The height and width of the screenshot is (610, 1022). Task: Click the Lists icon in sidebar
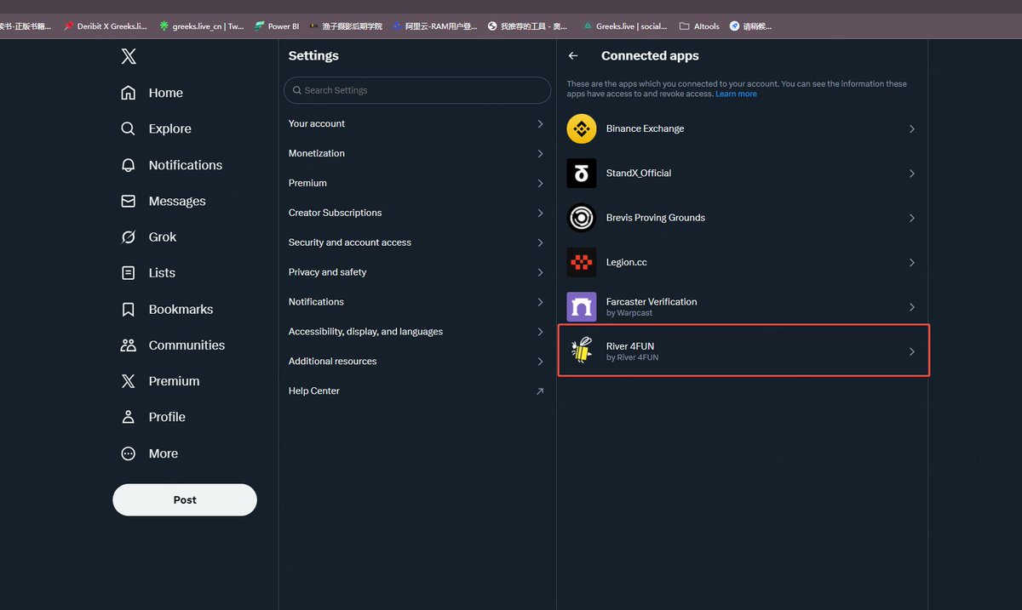[x=129, y=273]
